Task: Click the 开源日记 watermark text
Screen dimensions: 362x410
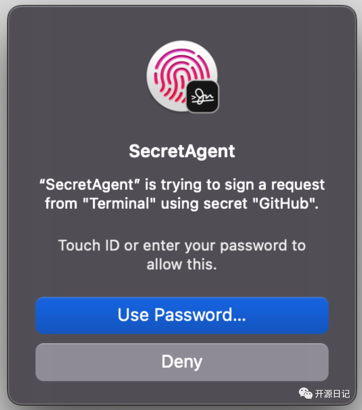Action: pos(332,394)
